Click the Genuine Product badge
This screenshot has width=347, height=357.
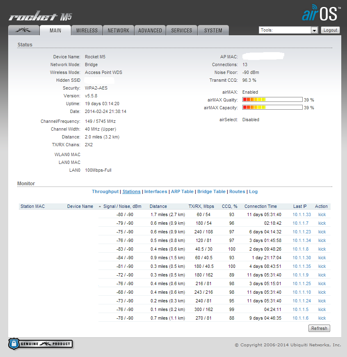(41, 344)
